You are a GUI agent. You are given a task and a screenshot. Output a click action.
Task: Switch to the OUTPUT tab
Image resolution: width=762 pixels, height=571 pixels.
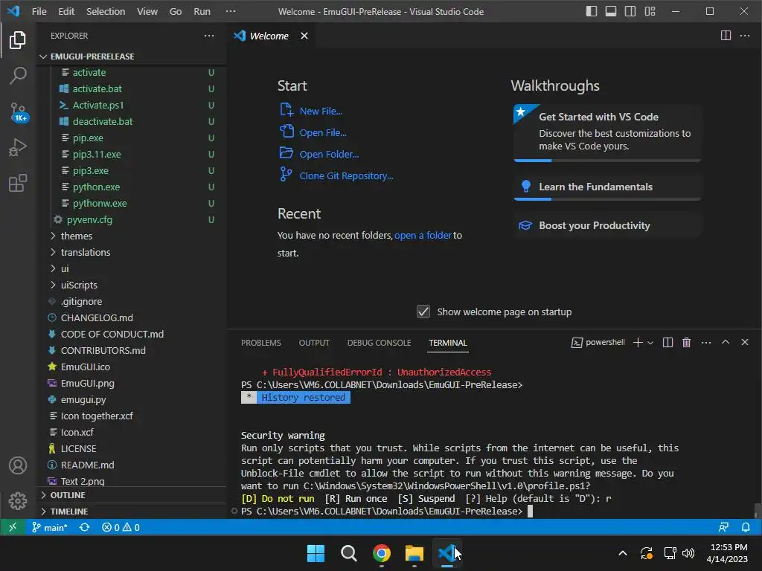(314, 343)
